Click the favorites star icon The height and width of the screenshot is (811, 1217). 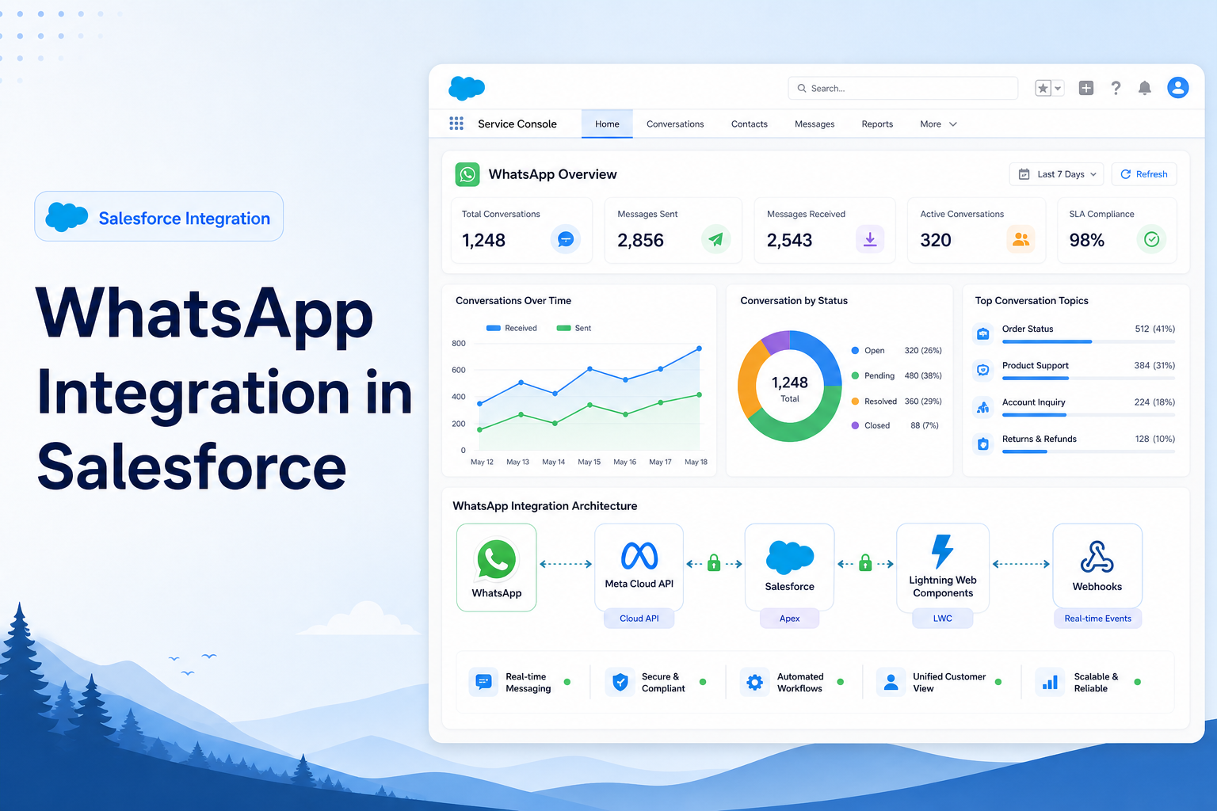[1043, 88]
